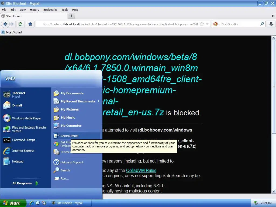Click the Forward arrow button
276x207 pixels.
point(12,24)
